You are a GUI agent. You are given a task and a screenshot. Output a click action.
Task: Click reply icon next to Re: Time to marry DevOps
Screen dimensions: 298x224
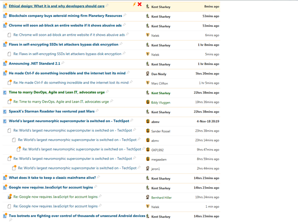coord(9,101)
